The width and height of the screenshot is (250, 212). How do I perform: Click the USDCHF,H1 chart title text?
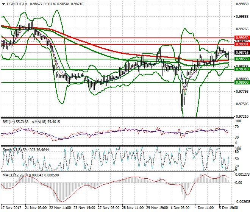[x=15, y=3]
